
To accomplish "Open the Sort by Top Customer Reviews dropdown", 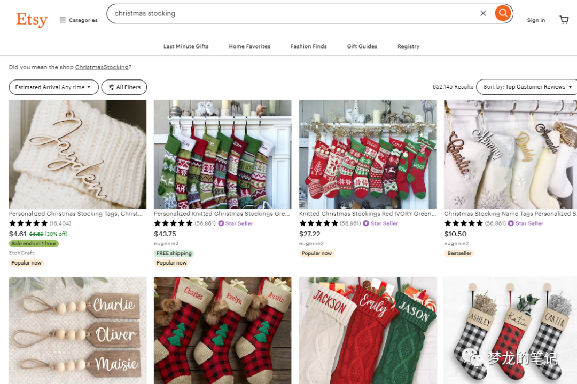I will coord(527,87).
